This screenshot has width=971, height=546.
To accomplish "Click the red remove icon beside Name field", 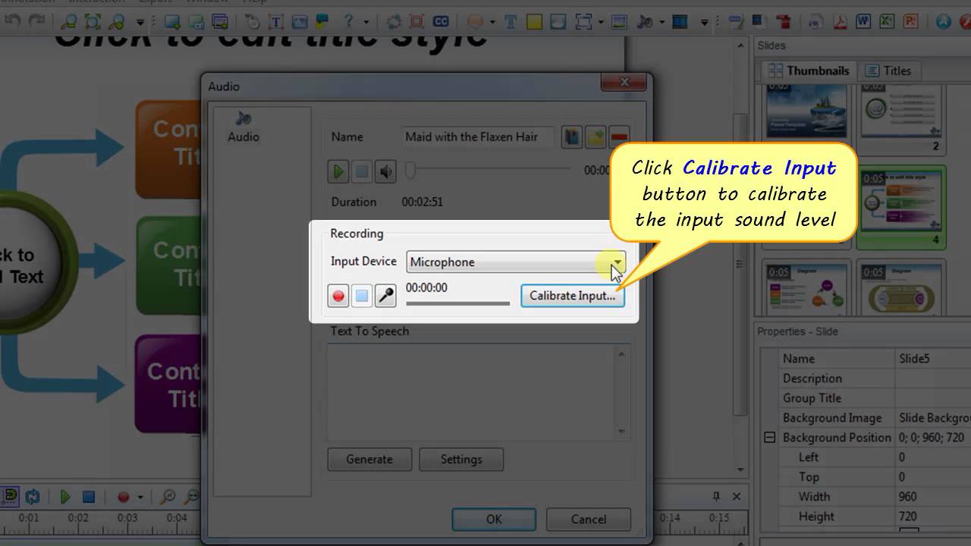I will pos(619,137).
